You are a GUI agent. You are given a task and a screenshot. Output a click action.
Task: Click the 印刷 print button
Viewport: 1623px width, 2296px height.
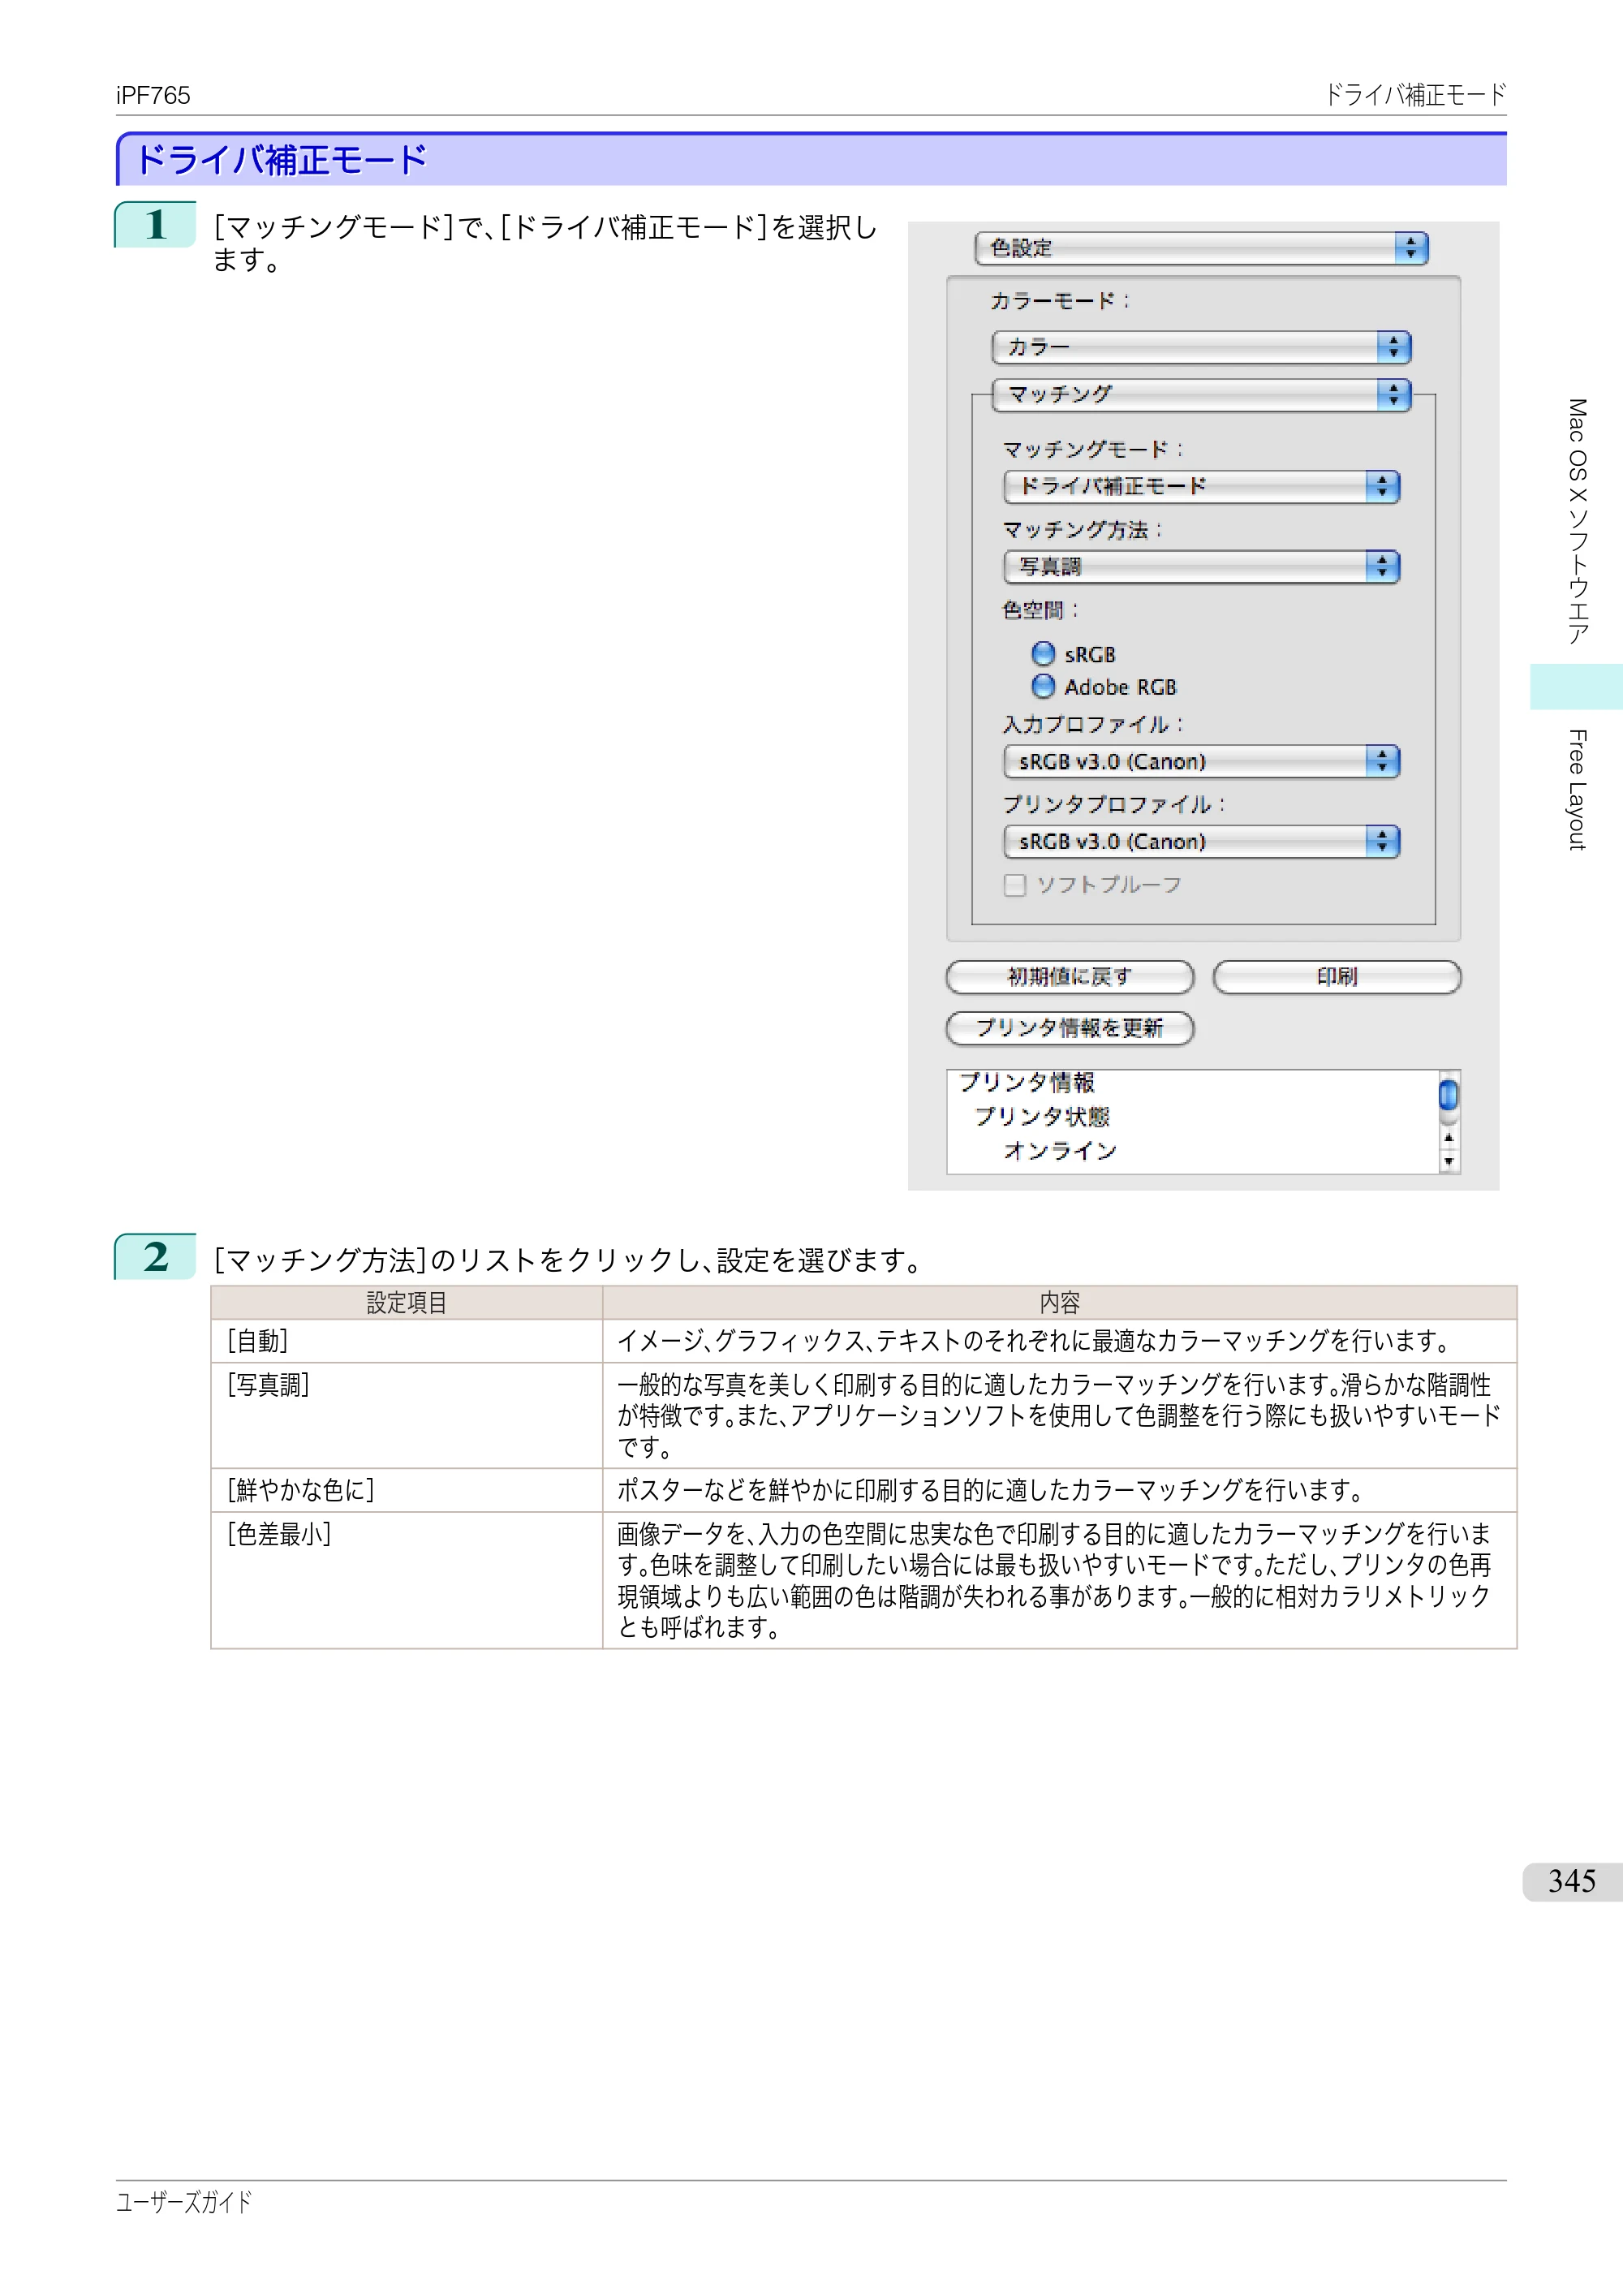(1337, 977)
